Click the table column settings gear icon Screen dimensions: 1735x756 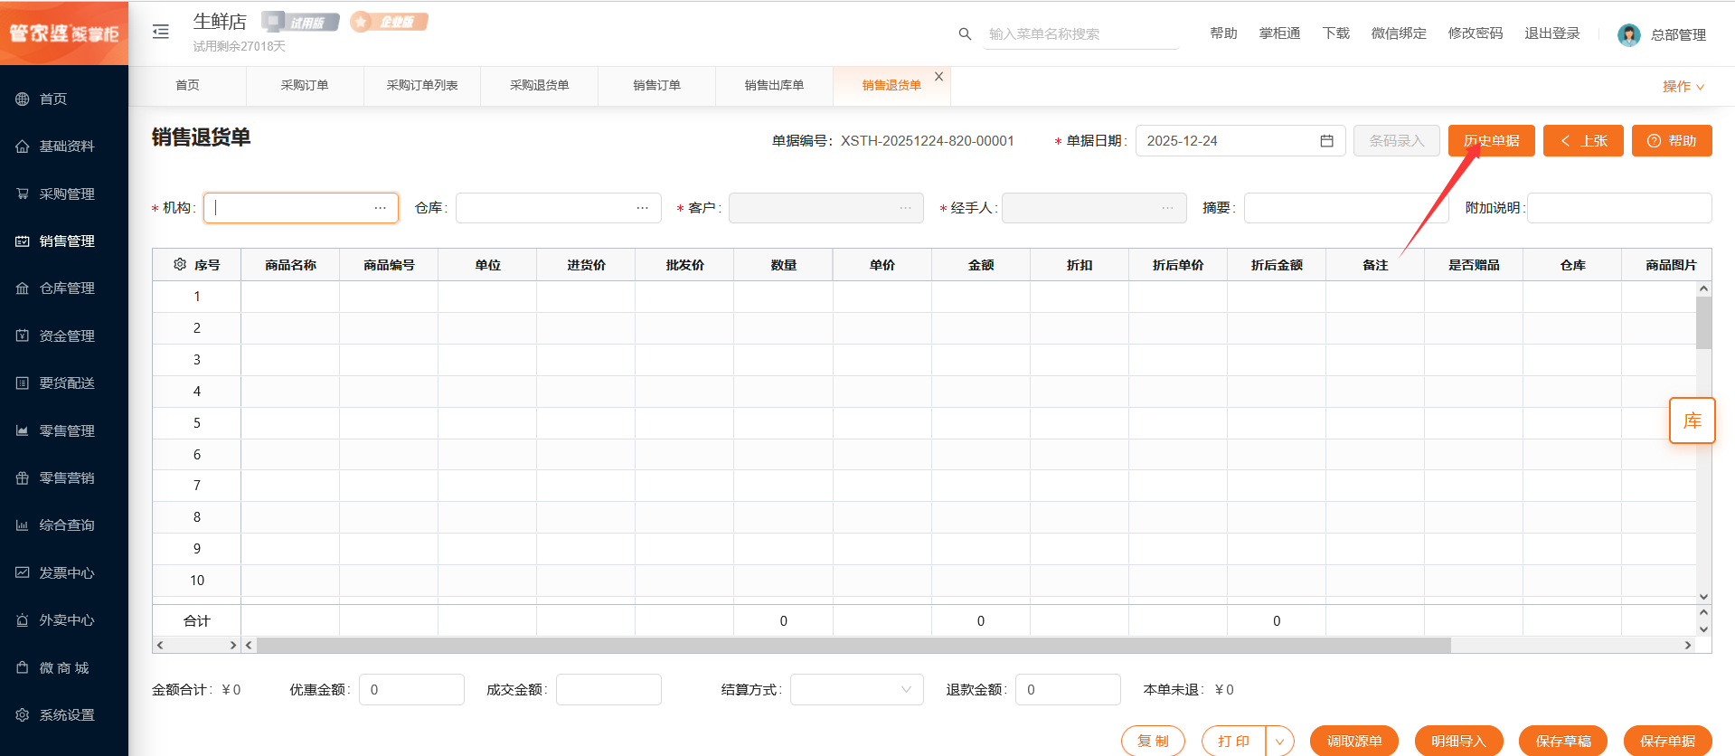click(180, 265)
